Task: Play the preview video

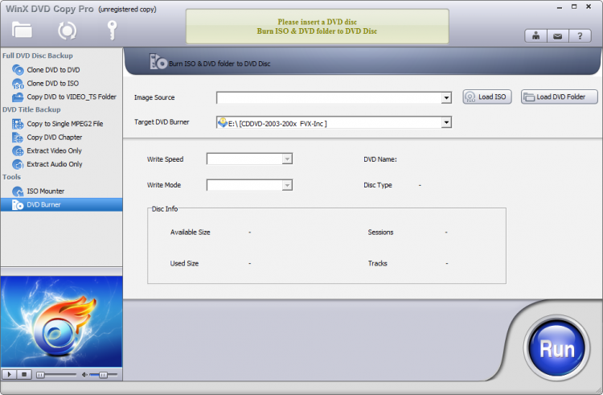Action: (9, 374)
